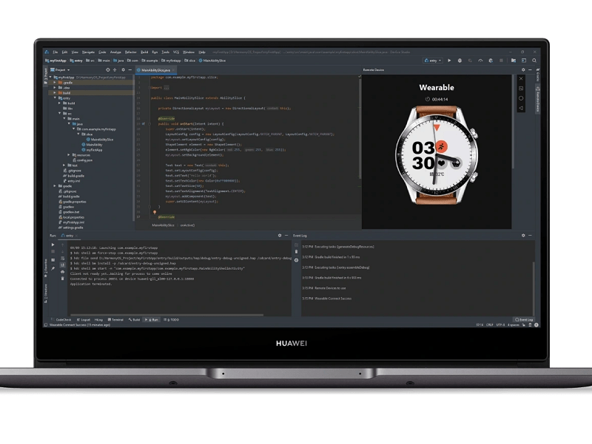Click the stop square in the main toolbar
The image size is (592, 444).
pyautogui.click(x=502, y=61)
